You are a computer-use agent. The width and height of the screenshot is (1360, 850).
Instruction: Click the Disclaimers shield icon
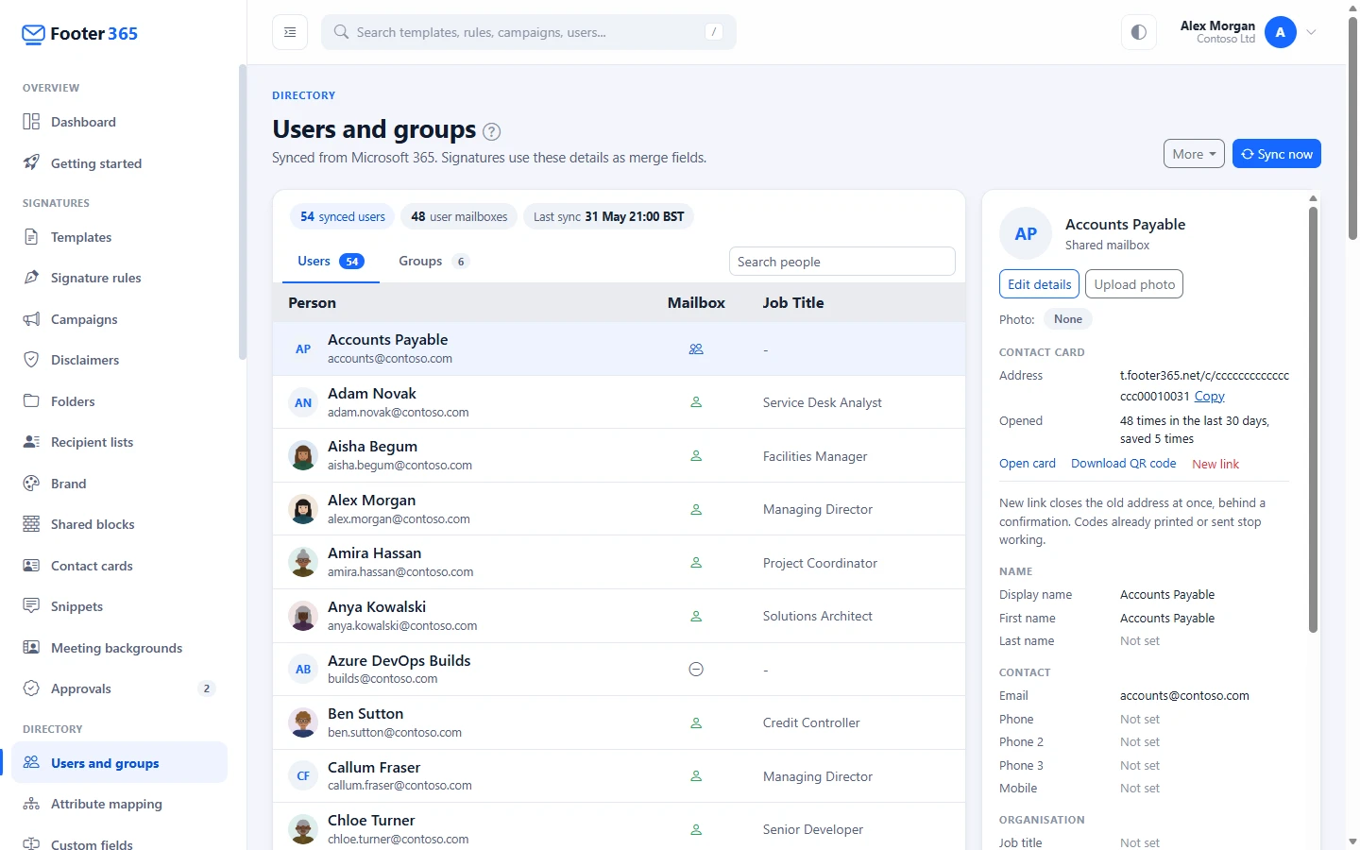pyautogui.click(x=31, y=360)
